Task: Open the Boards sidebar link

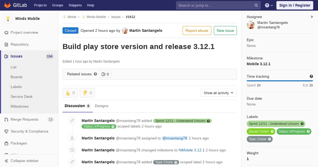Action: click(x=16, y=77)
